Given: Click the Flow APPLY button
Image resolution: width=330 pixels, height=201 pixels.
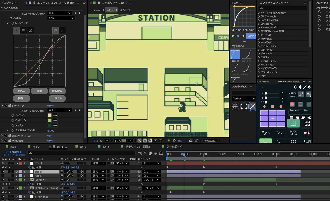Looking at the screenshot, I should click(x=251, y=36).
